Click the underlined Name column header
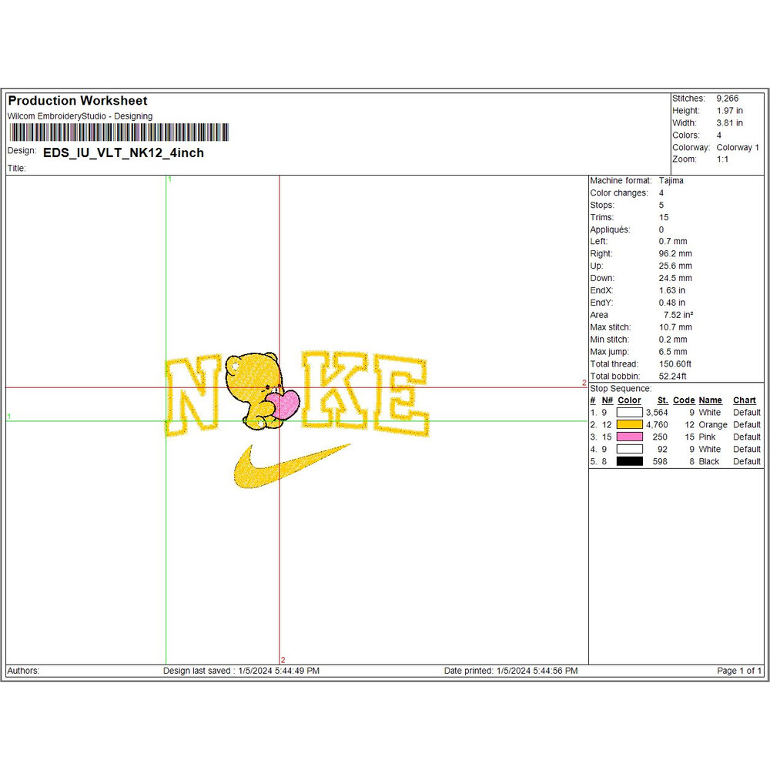The image size is (770, 770). tap(710, 400)
